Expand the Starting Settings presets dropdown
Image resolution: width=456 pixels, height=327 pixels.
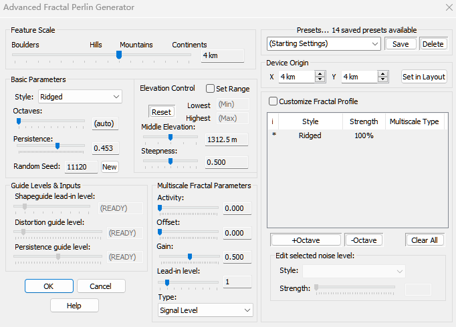click(x=324, y=43)
